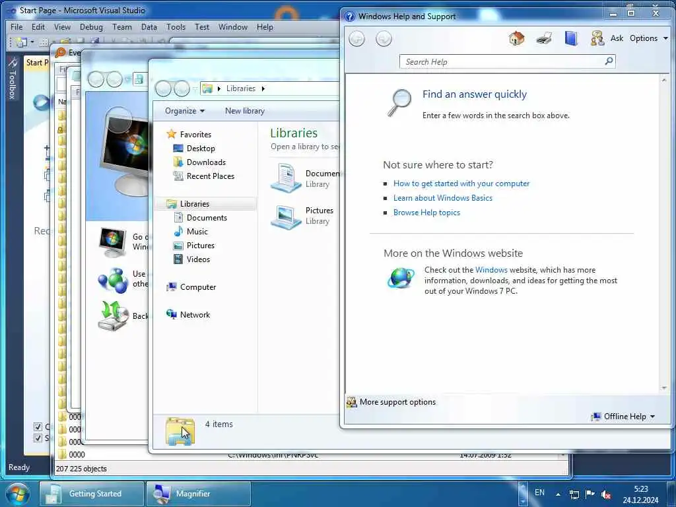The image size is (676, 507).
Task: Open the Visual Studio Window menu
Action: [233, 26]
